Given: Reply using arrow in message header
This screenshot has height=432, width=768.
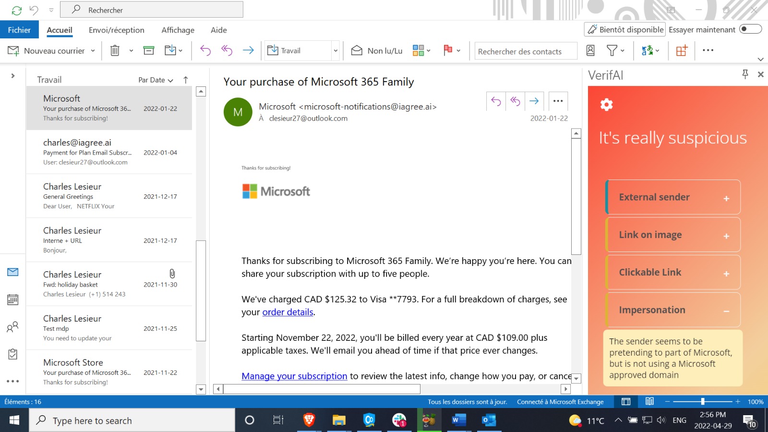Looking at the screenshot, I should [496, 101].
